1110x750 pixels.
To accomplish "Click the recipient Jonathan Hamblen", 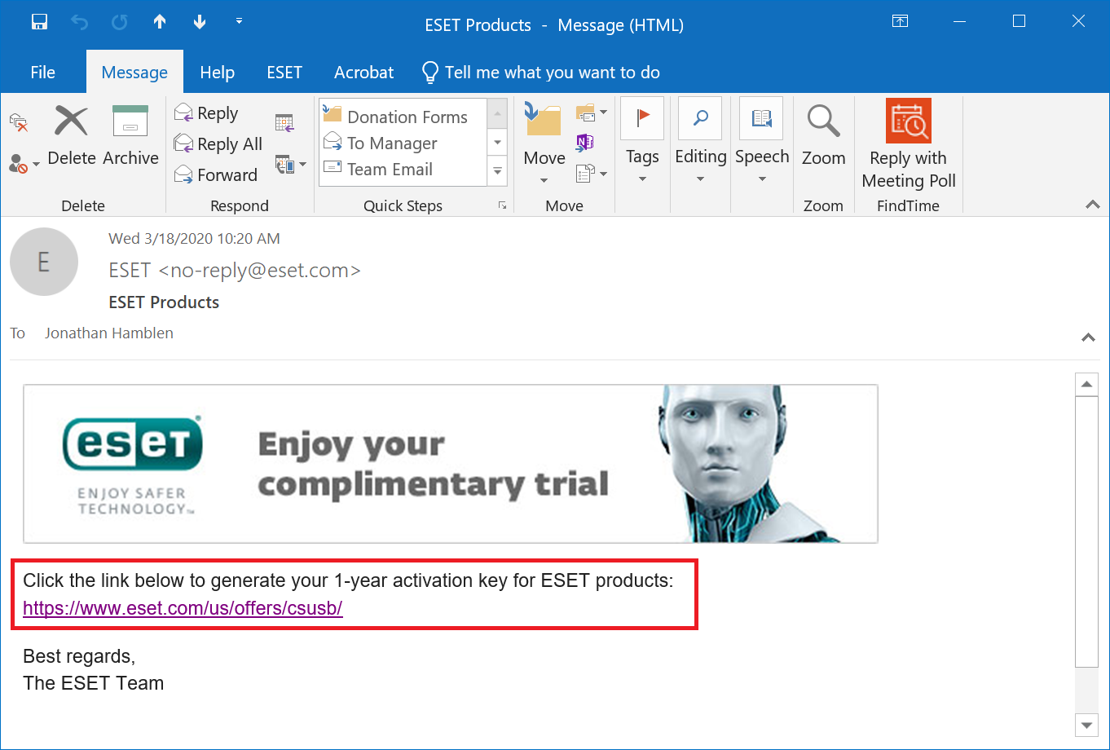I will (108, 333).
